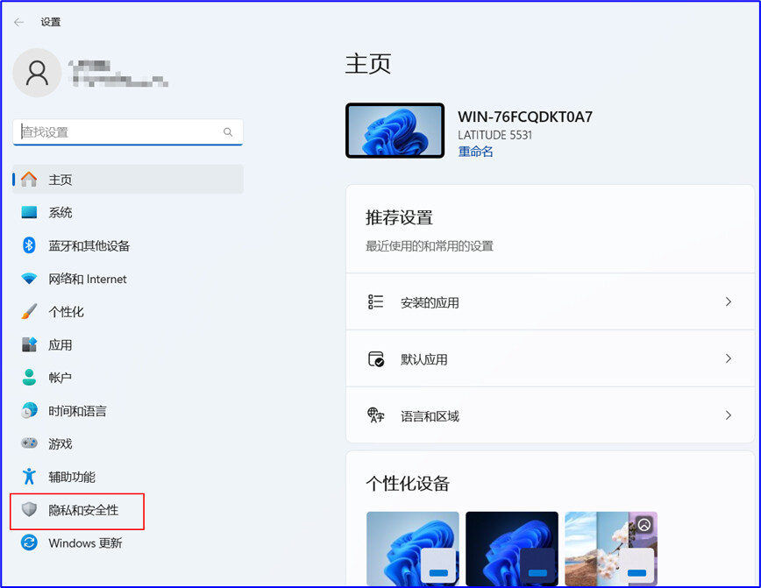Expand chevron on 安装的应用 row

(728, 301)
